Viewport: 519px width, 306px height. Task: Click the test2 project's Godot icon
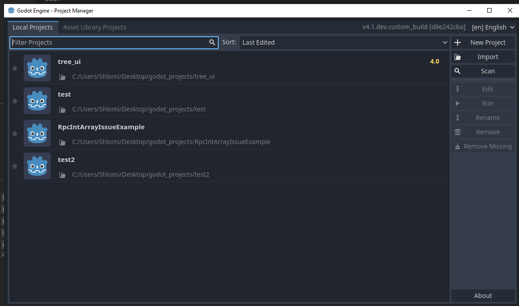pyautogui.click(x=37, y=166)
